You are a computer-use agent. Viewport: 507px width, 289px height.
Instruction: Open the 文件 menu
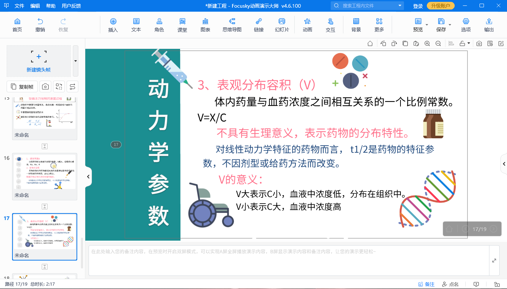[19, 6]
